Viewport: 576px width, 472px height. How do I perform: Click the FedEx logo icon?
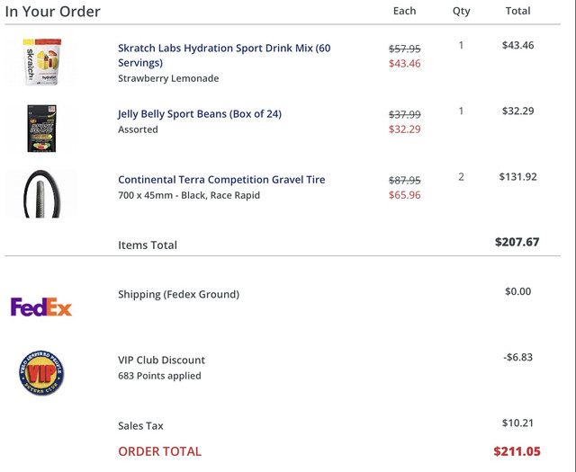pyautogui.click(x=41, y=307)
